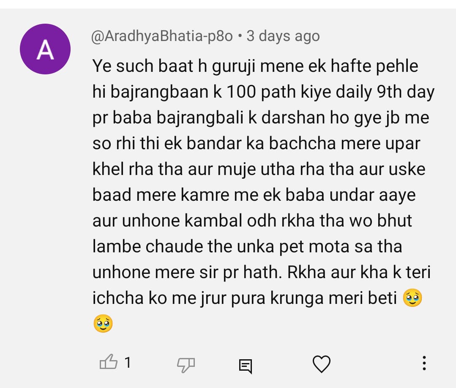Give a heart to the comment

pos(321,364)
